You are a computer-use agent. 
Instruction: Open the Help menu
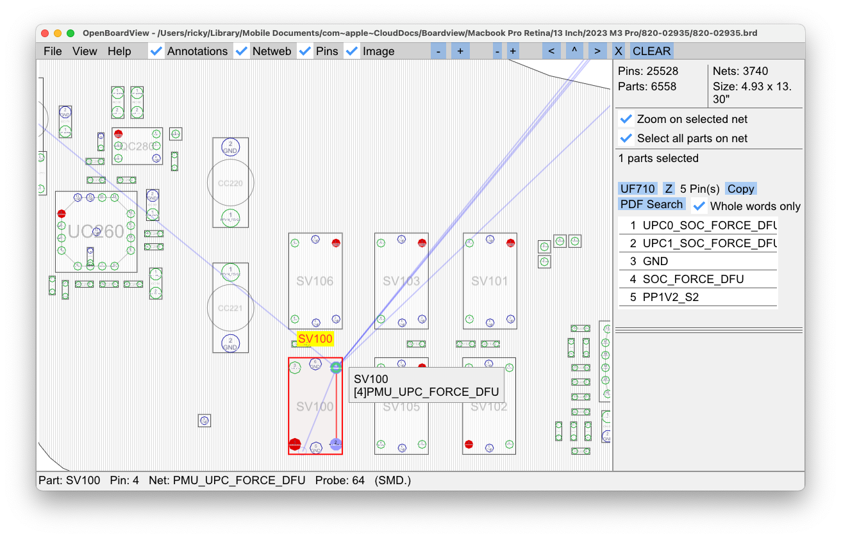[x=119, y=51]
